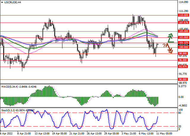The width and height of the screenshot is (190, 136).
Task: Click the green upward arrow
Action: [x=170, y=37]
